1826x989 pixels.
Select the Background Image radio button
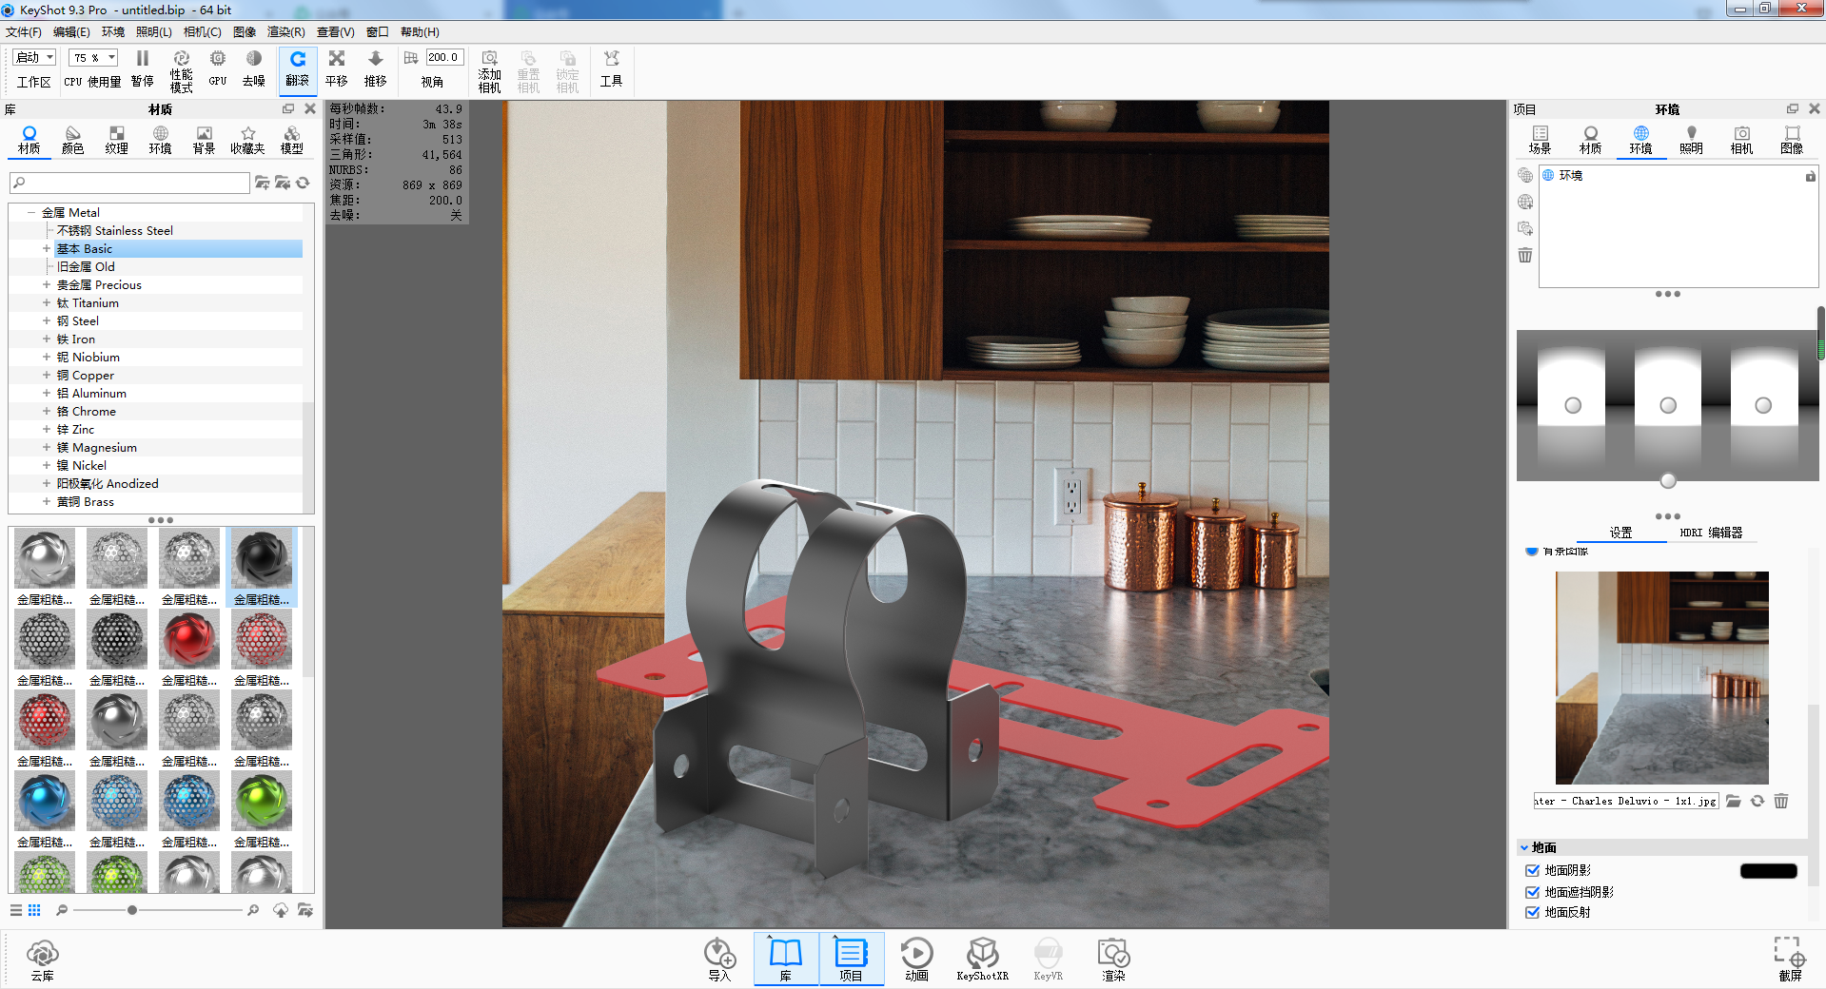click(x=1532, y=551)
